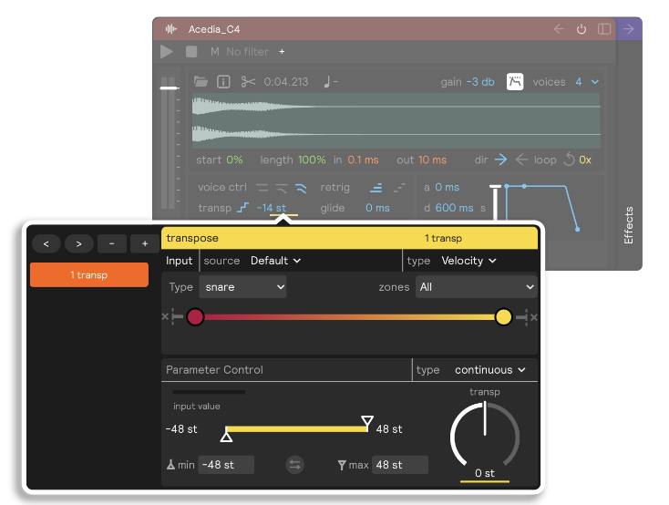Viewport: 669px width, 505px height.
Task: Click the yellow transpose header bar
Action: coord(349,238)
